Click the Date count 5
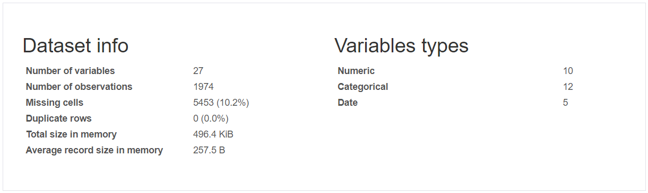Screen dimensions: 648x193 566,103
